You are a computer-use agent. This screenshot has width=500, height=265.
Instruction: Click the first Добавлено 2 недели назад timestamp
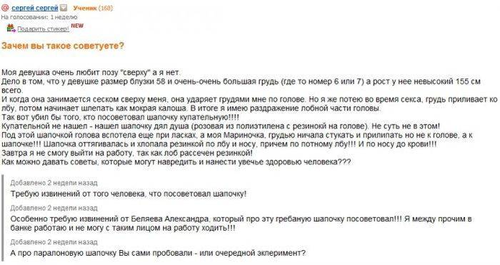[54, 183]
